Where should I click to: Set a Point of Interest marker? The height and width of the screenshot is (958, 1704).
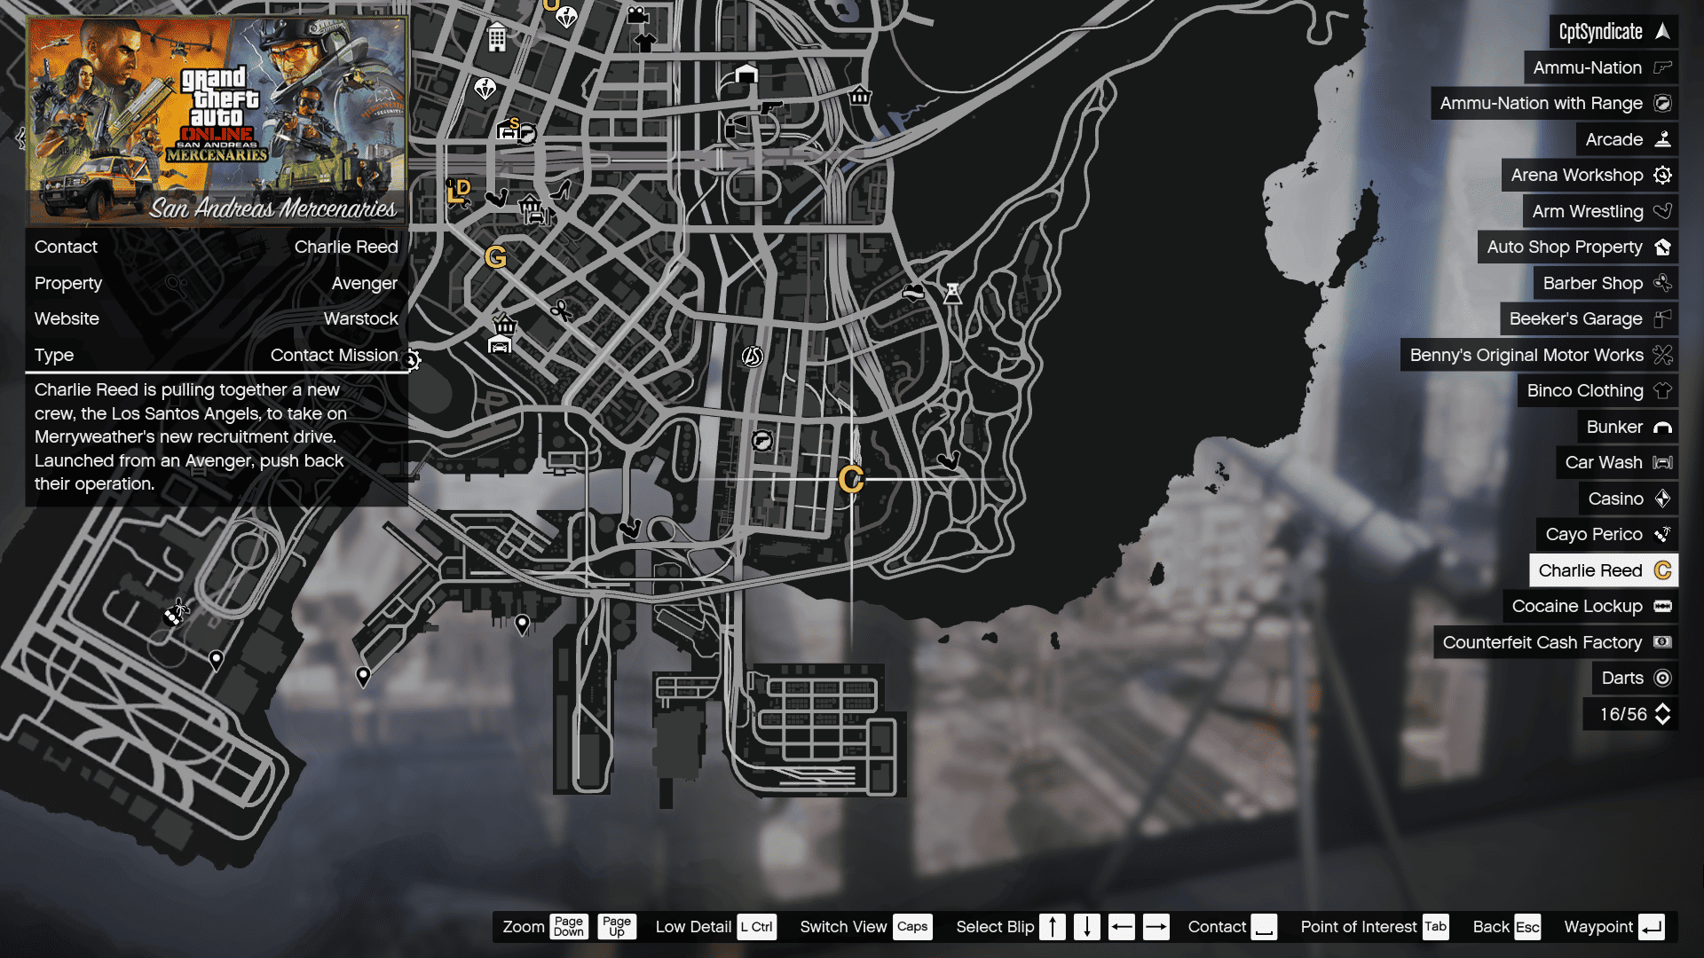coord(1435,926)
